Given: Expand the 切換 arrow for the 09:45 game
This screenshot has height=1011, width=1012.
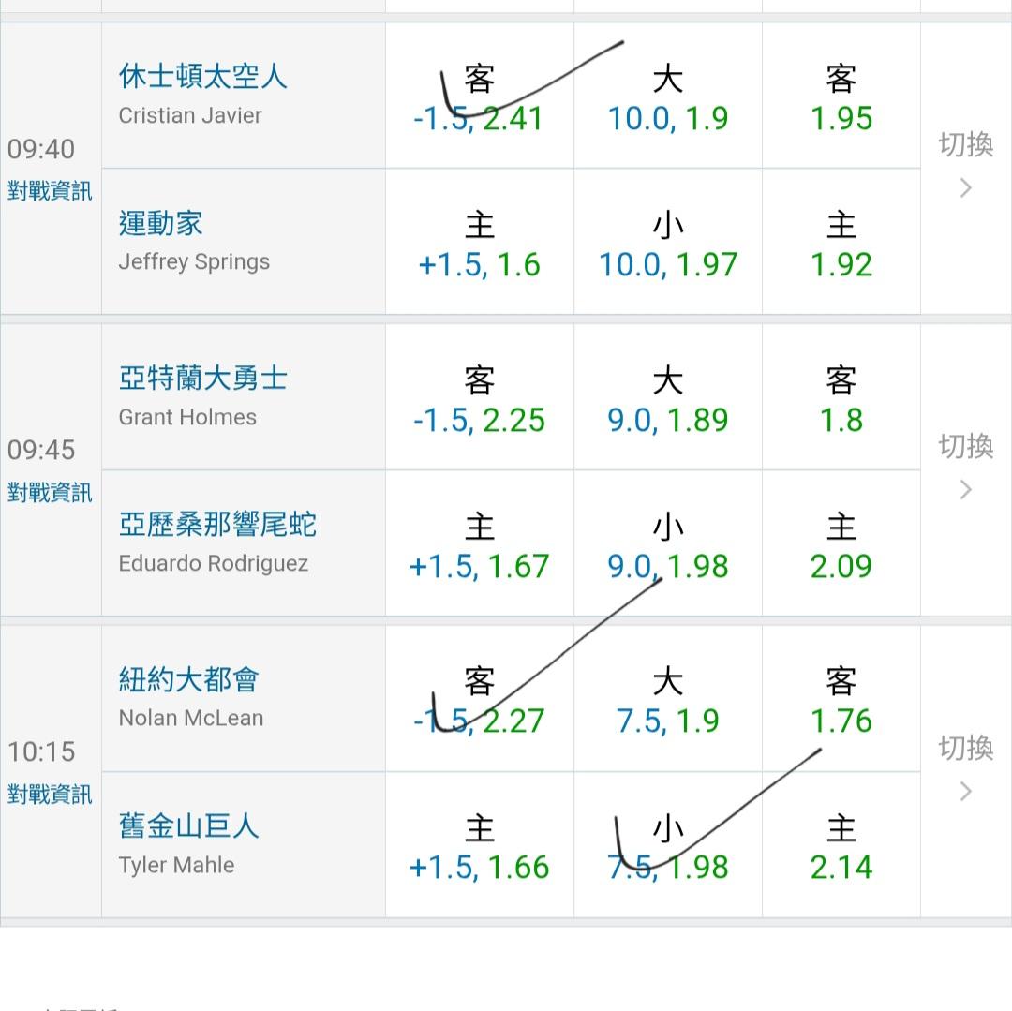Looking at the screenshot, I should click(966, 469).
